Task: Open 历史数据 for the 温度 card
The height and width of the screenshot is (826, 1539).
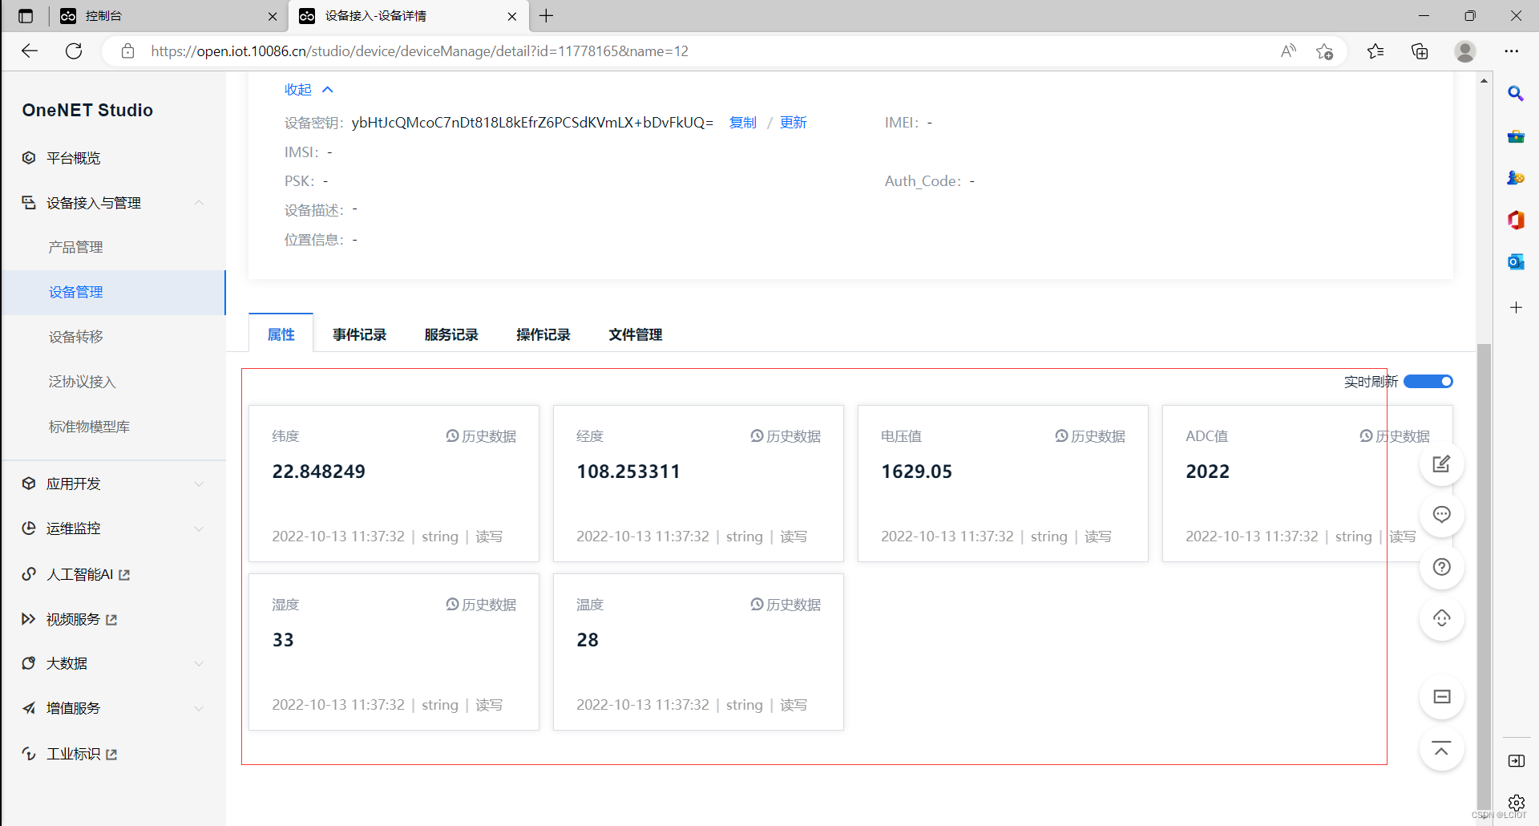Action: coord(786,605)
